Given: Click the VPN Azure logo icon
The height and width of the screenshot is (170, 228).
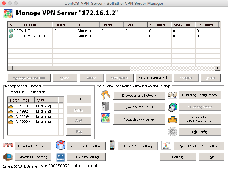Looking at the screenshot, I should click(x=61, y=157).
